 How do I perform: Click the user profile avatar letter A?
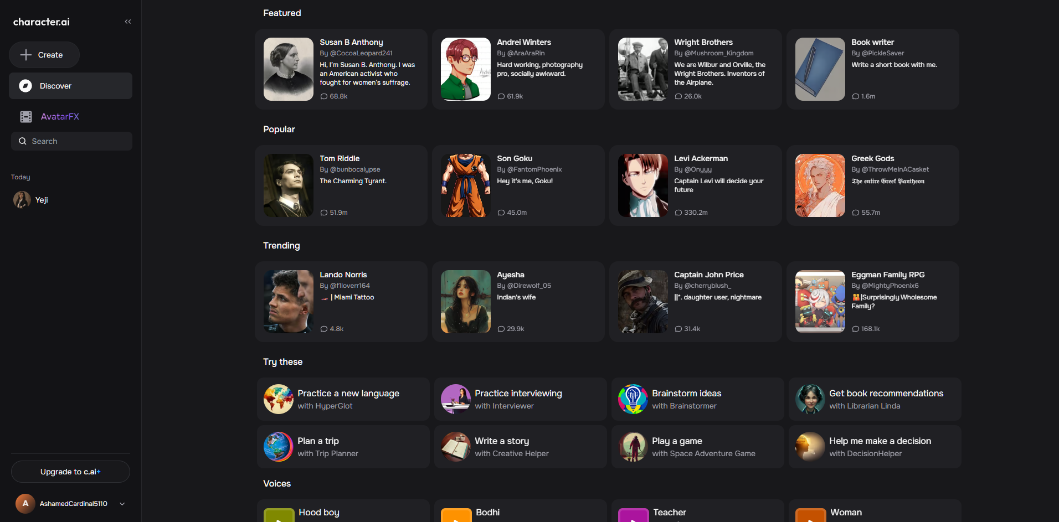(25, 504)
